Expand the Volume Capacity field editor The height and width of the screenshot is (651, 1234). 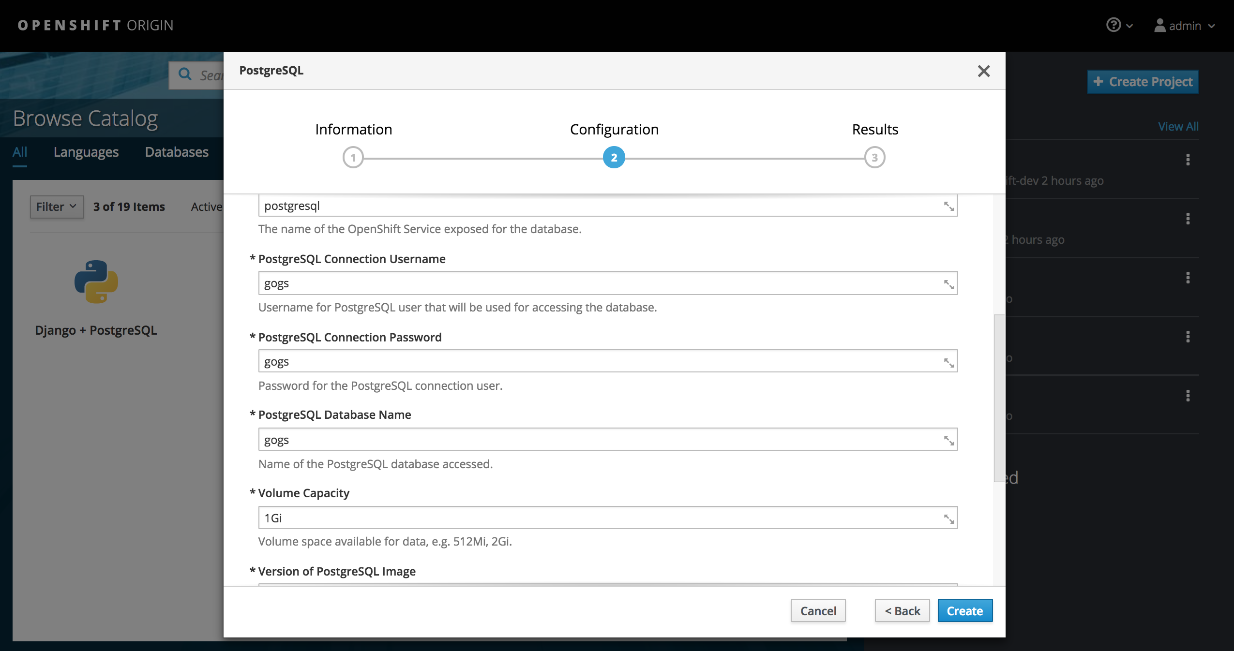tap(948, 519)
